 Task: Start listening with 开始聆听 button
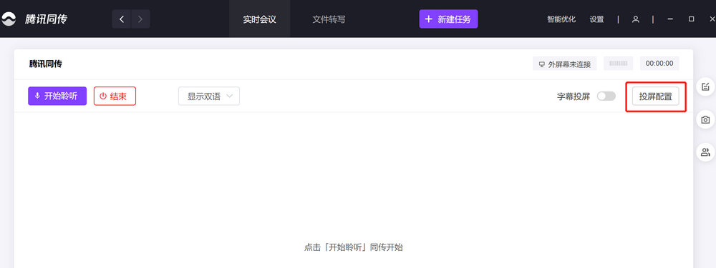point(57,96)
